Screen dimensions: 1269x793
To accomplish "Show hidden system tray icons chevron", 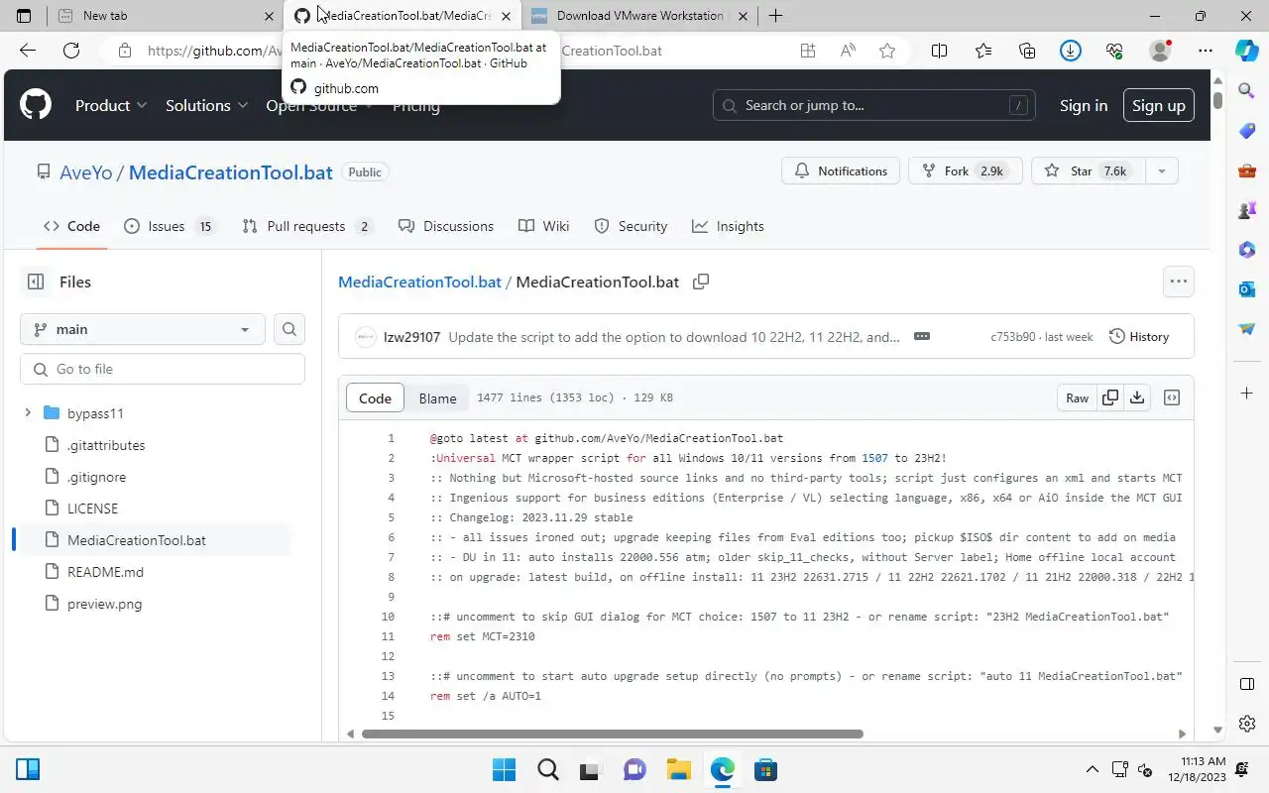I will 1093,770.
